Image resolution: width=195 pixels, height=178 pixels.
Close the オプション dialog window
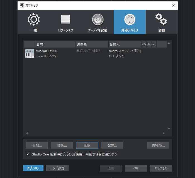click(x=173, y=5)
